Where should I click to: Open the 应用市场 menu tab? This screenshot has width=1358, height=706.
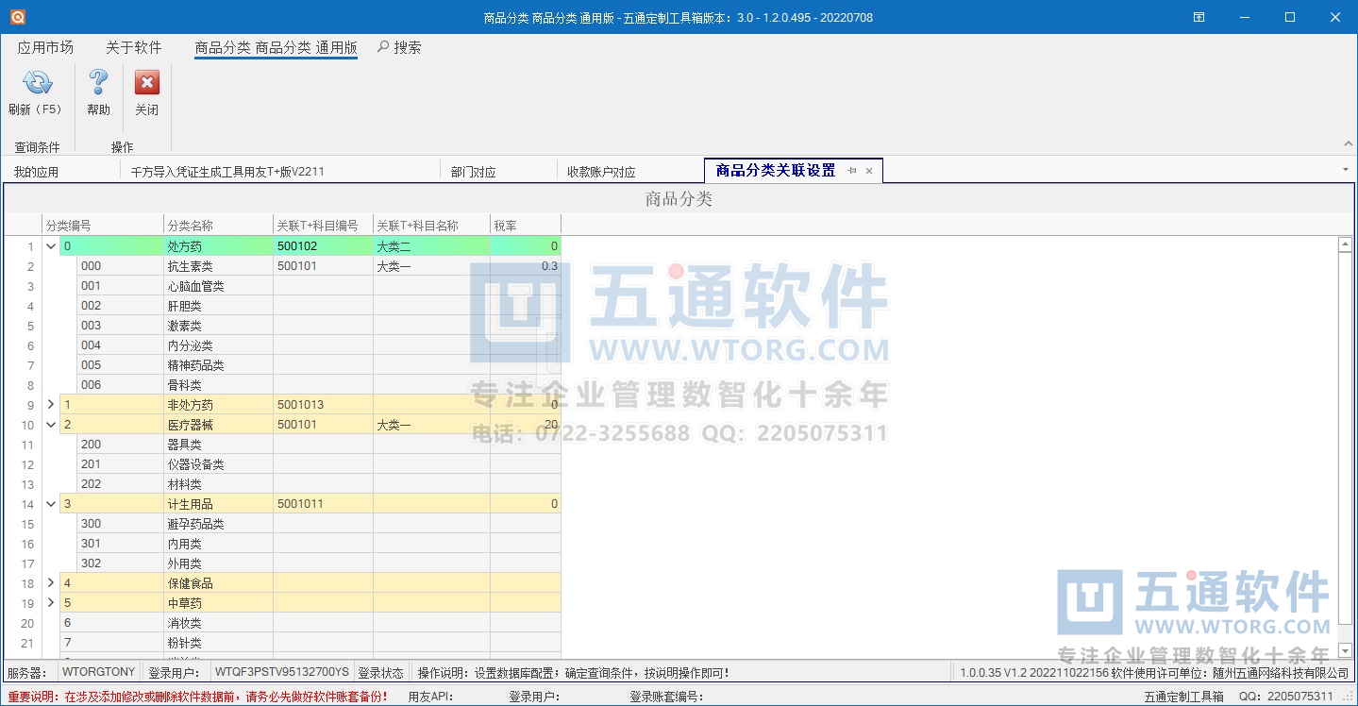(45, 47)
